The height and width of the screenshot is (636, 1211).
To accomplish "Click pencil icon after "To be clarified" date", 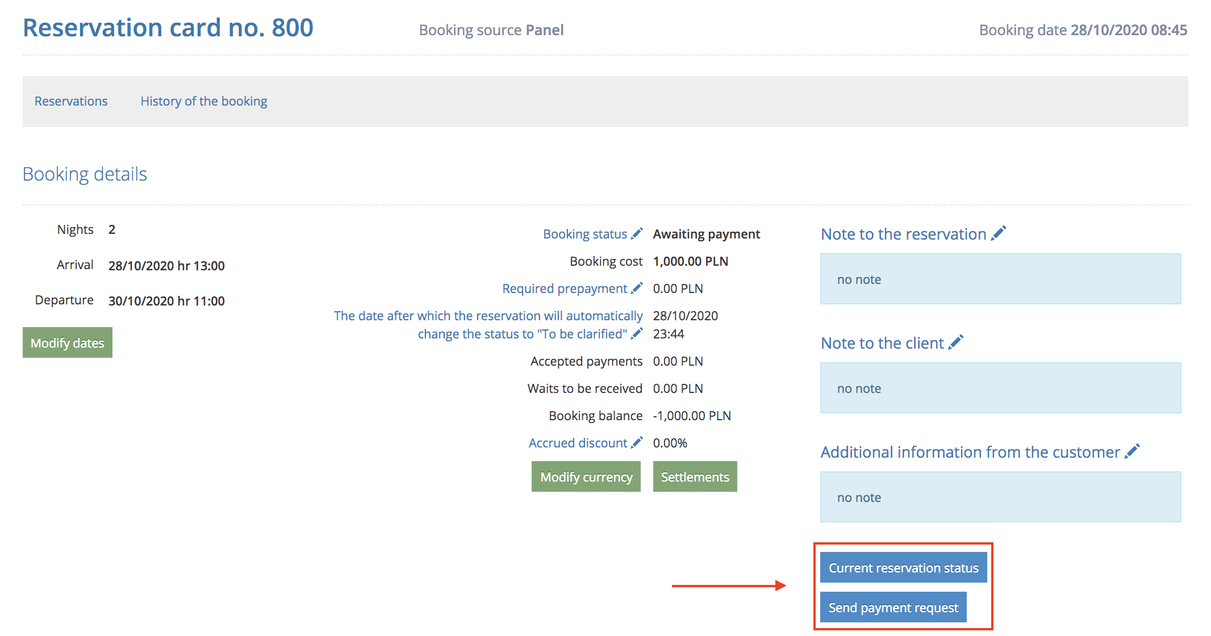I will [x=637, y=333].
